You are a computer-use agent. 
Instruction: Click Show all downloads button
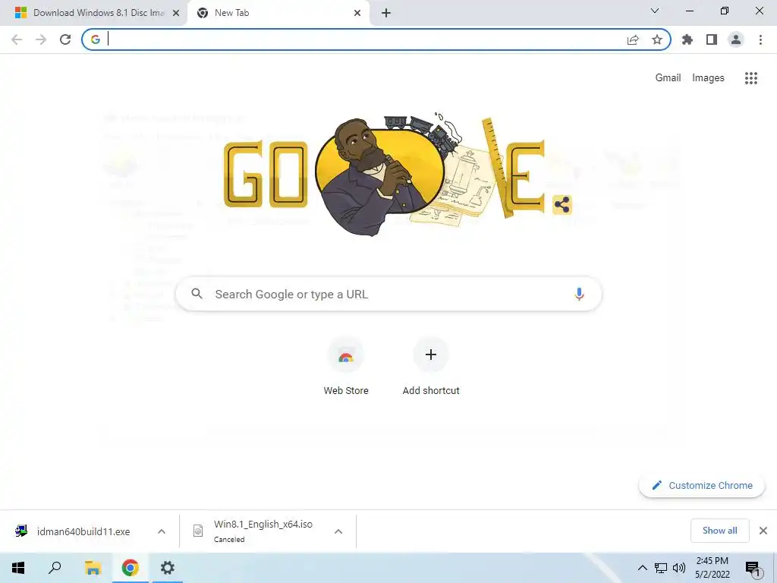point(719,531)
